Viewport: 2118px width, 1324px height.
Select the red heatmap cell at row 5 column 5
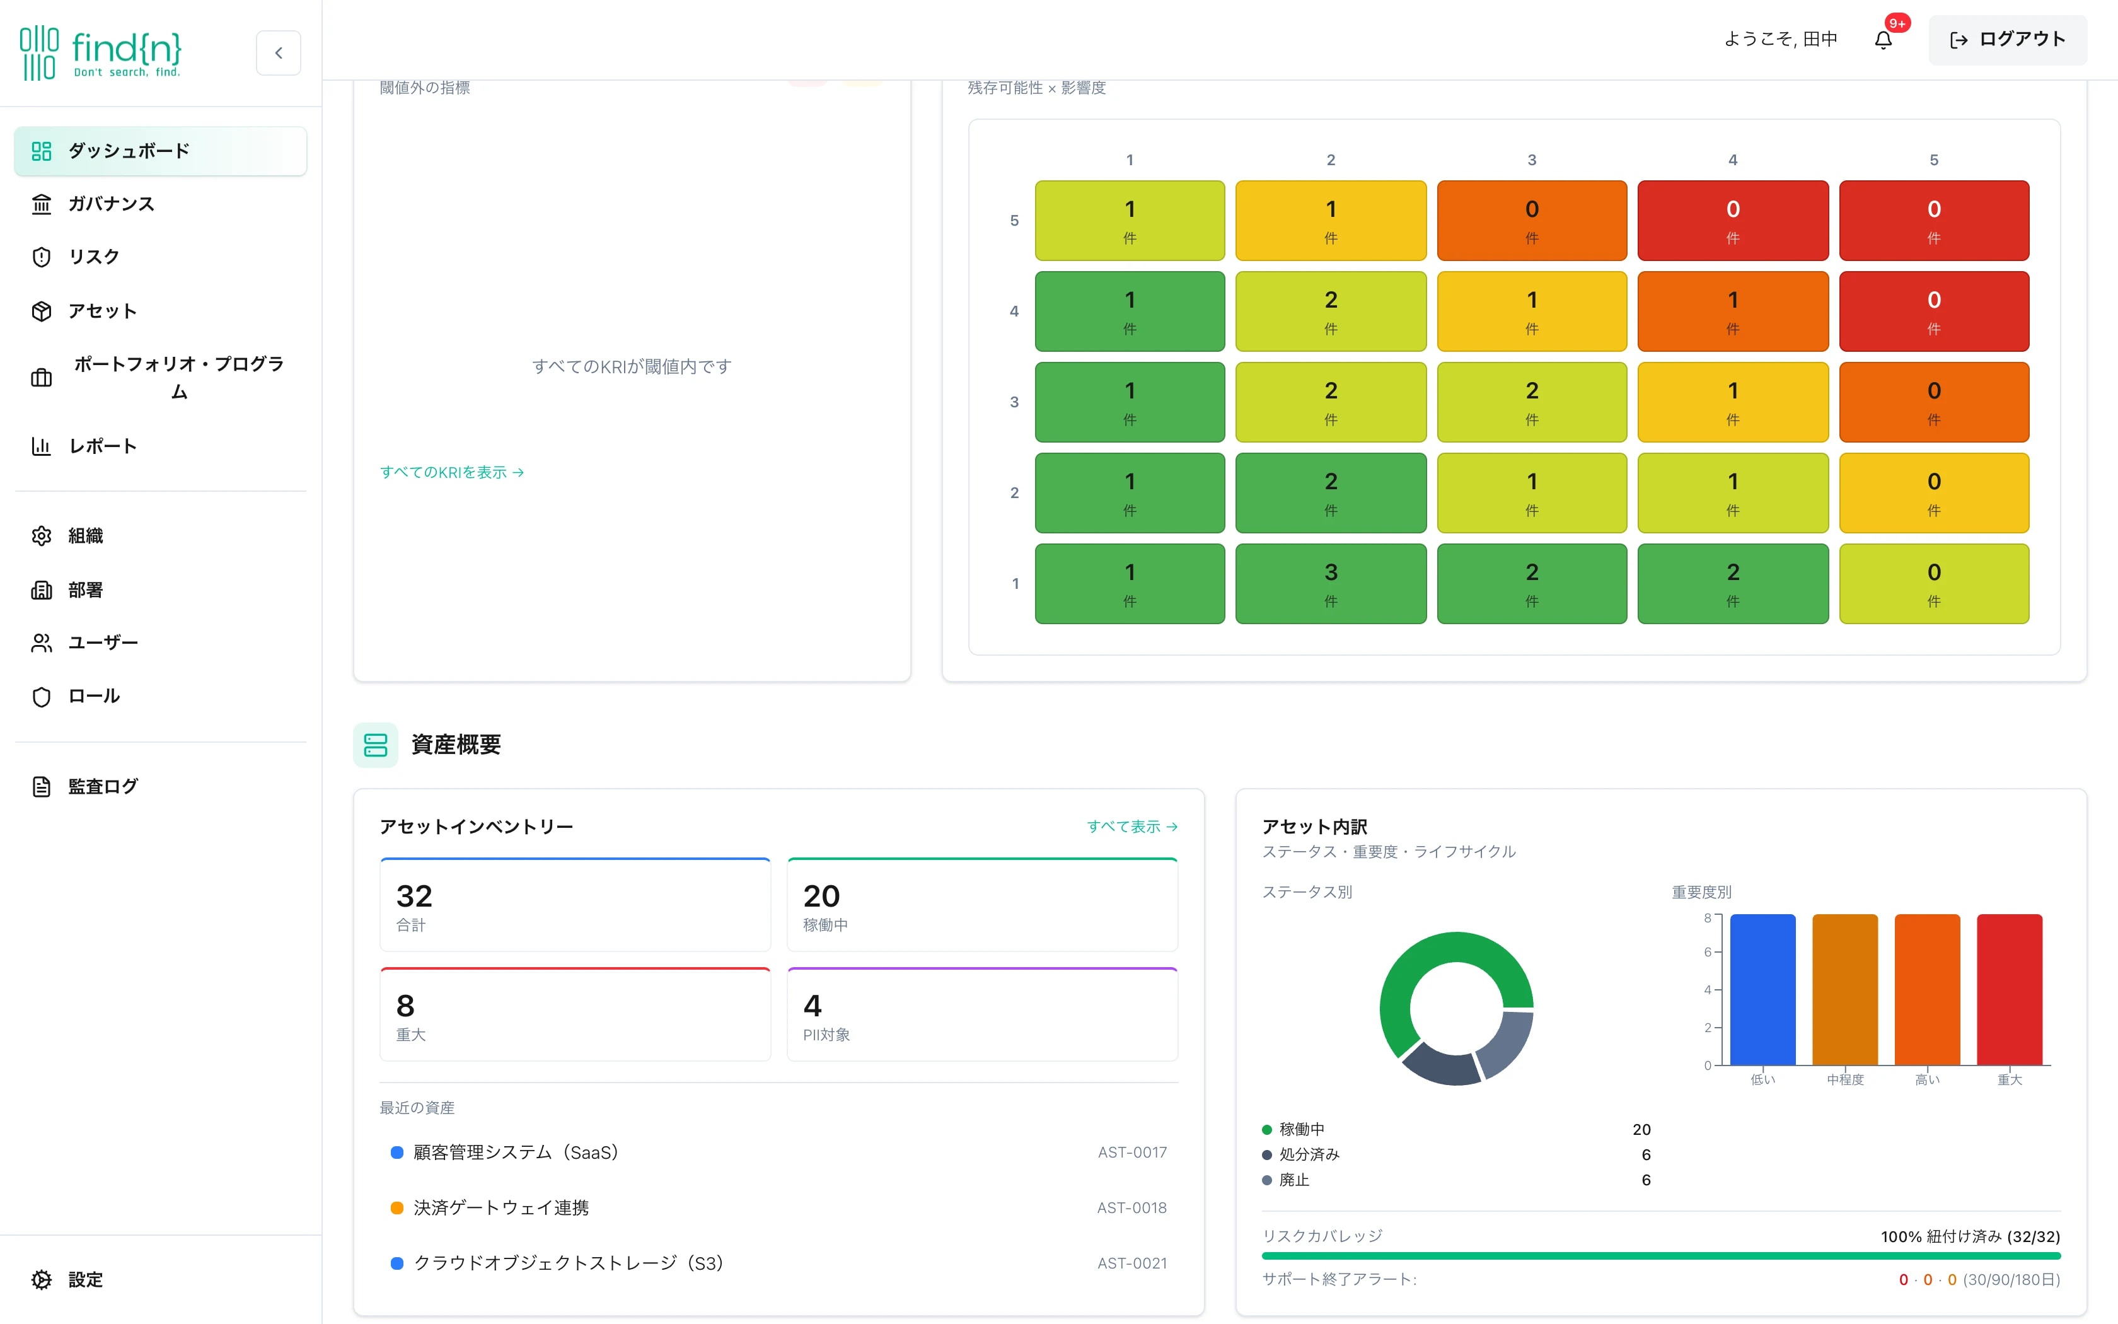[x=1933, y=221]
